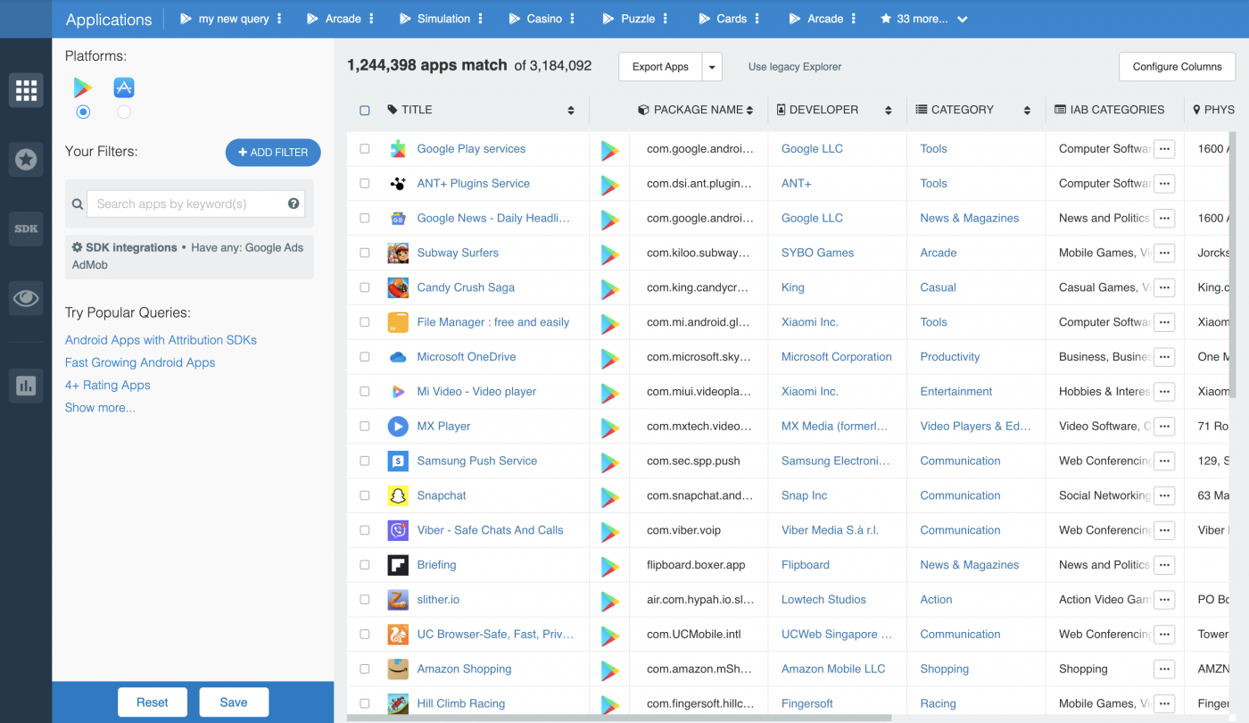The width and height of the screenshot is (1249, 723).
Task: Select the Google Play platform radio button
Action: (83, 112)
